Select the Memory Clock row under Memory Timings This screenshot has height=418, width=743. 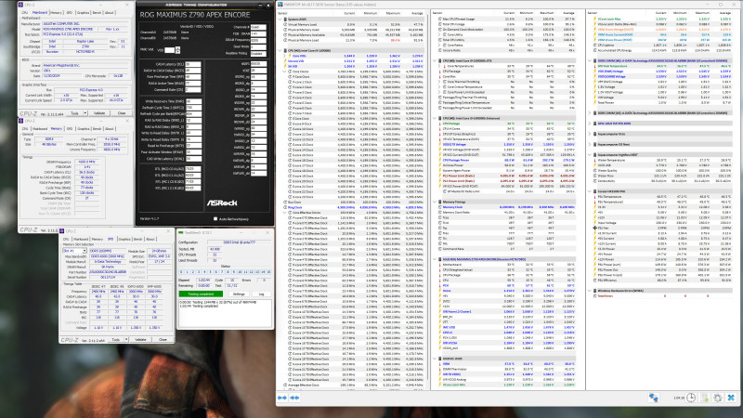tap(505, 206)
